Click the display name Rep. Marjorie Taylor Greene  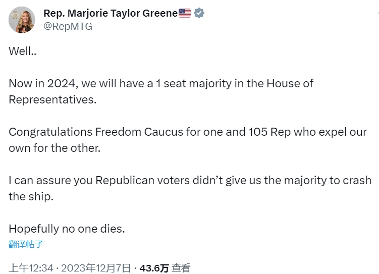pyautogui.click(x=111, y=13)
